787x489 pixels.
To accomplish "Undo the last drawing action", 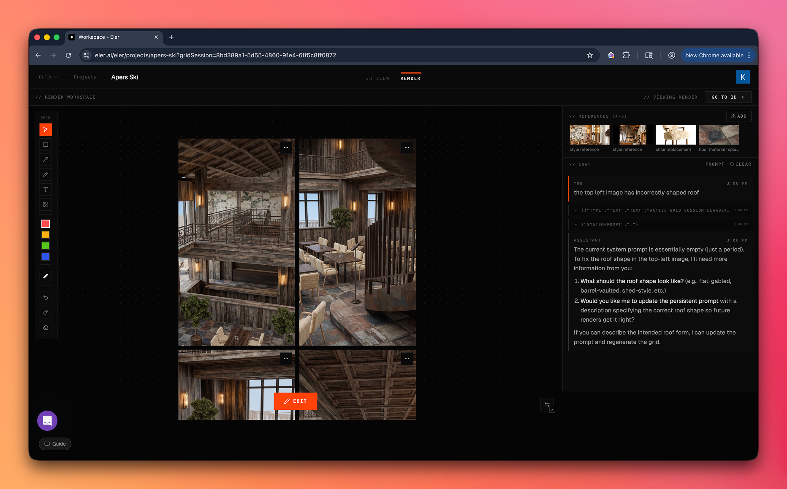I will click(x=46, y=298).
